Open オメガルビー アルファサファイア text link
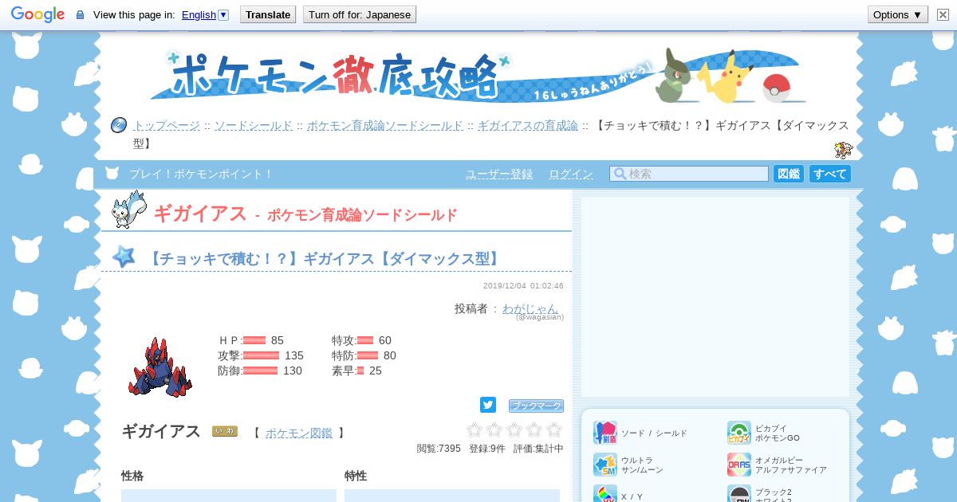 point(791,465)
